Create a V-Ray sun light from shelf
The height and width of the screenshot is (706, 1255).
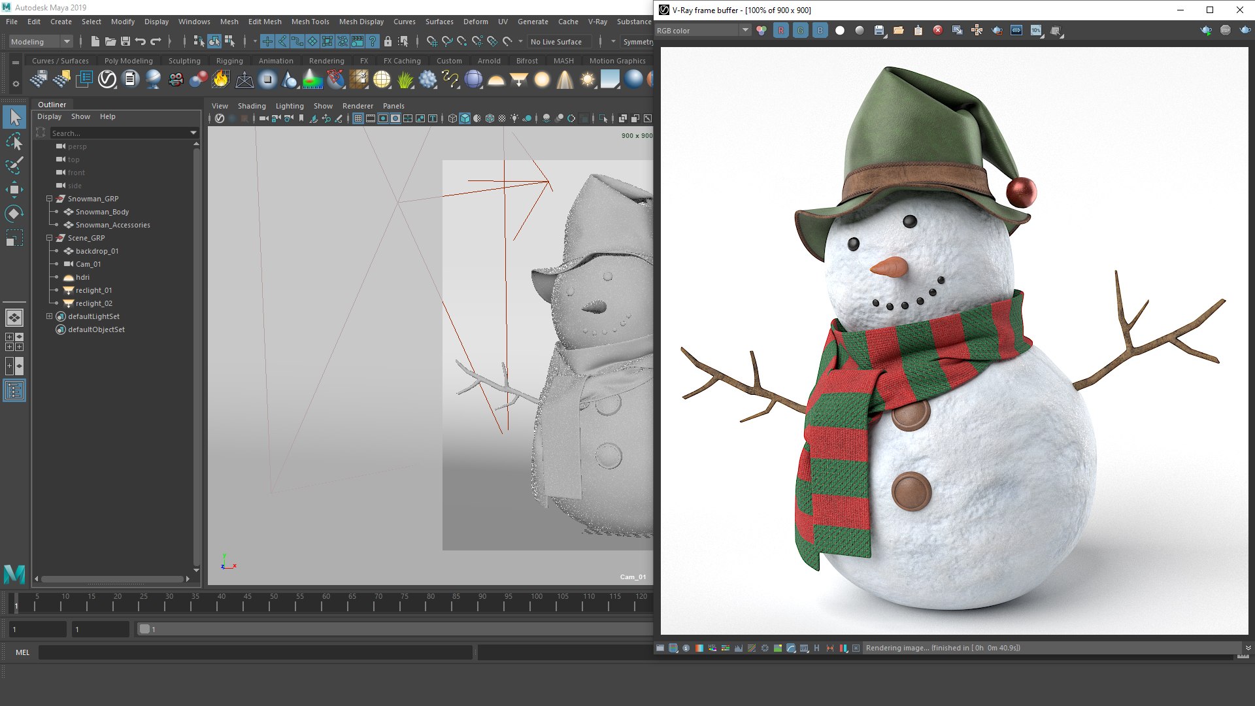pyautogui.click(x=588, y=80)
